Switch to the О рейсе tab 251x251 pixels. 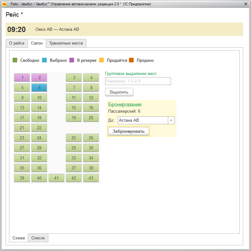tap(17, 43)
